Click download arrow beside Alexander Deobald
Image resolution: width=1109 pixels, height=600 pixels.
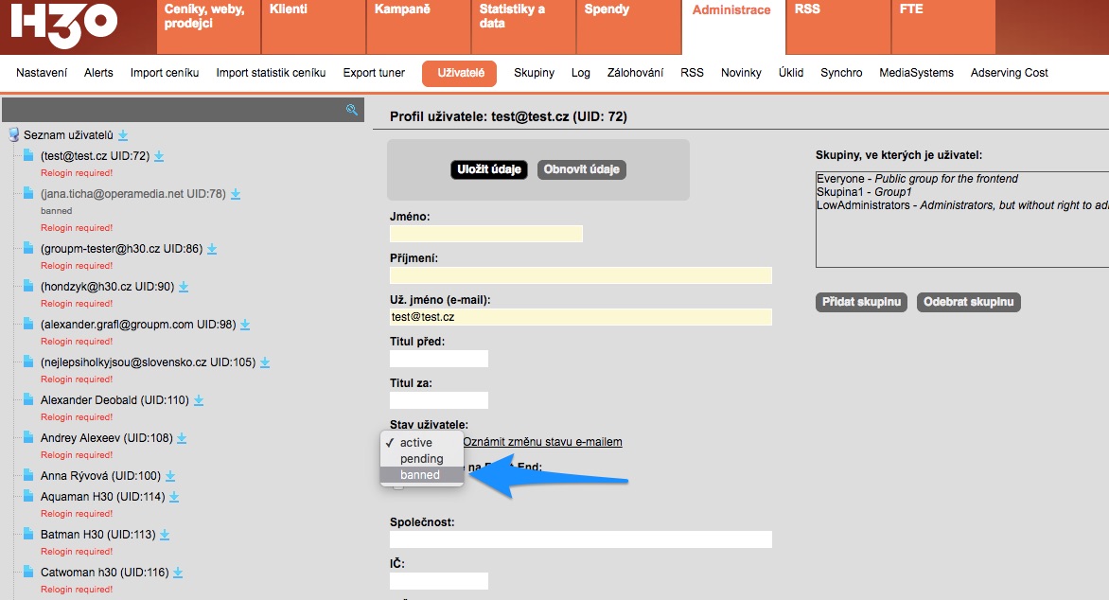coord(199,400)
